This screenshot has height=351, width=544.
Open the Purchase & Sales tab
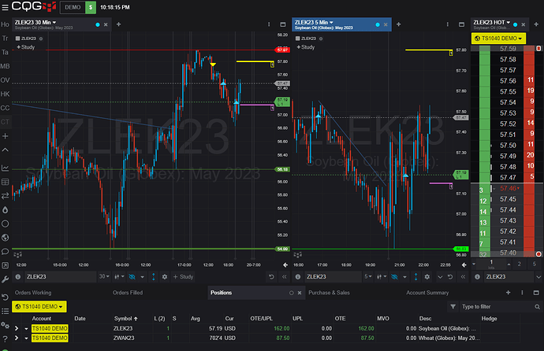[330, 293]
